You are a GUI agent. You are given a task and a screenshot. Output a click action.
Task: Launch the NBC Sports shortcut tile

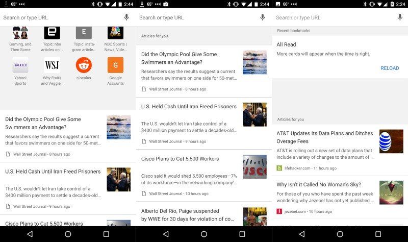(x=115, y=33)
